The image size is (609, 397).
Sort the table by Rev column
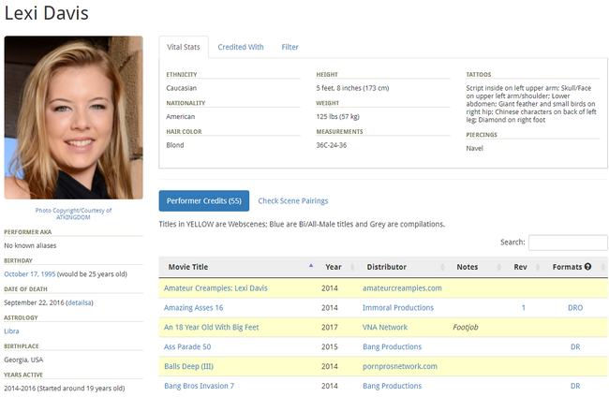click(x=525, y=267)
